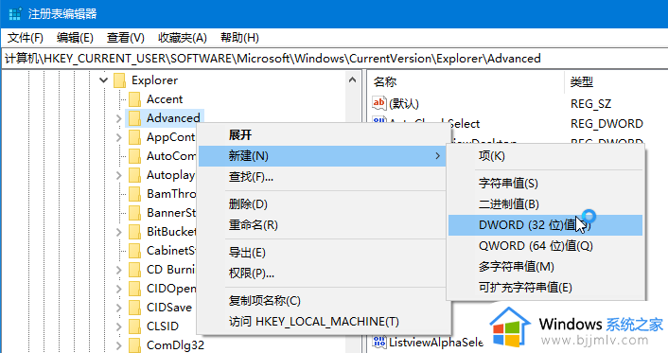Image resolution: width=668 pixels, height=353 pixels.
Task: Select the CLSID tree item label
Action: click(163, 327)
